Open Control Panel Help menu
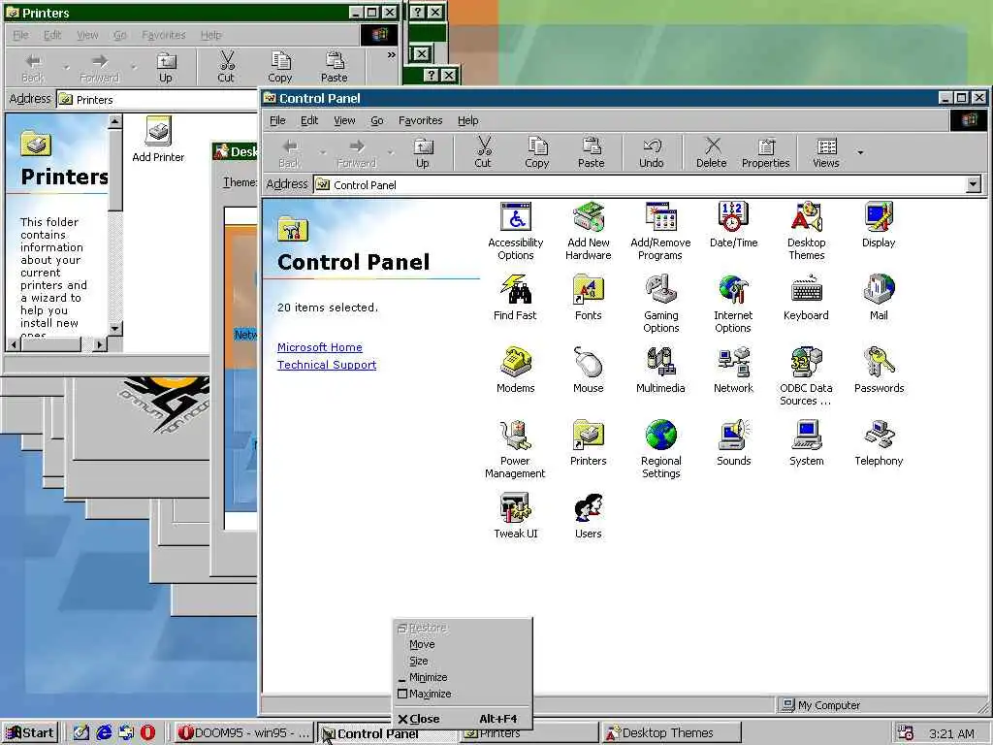This screenshot has height=745, width=993. pyautogui.click(x=468, y=120)
